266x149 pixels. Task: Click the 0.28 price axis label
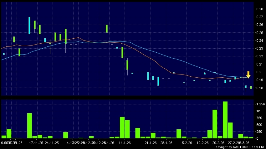coord(259,9)
